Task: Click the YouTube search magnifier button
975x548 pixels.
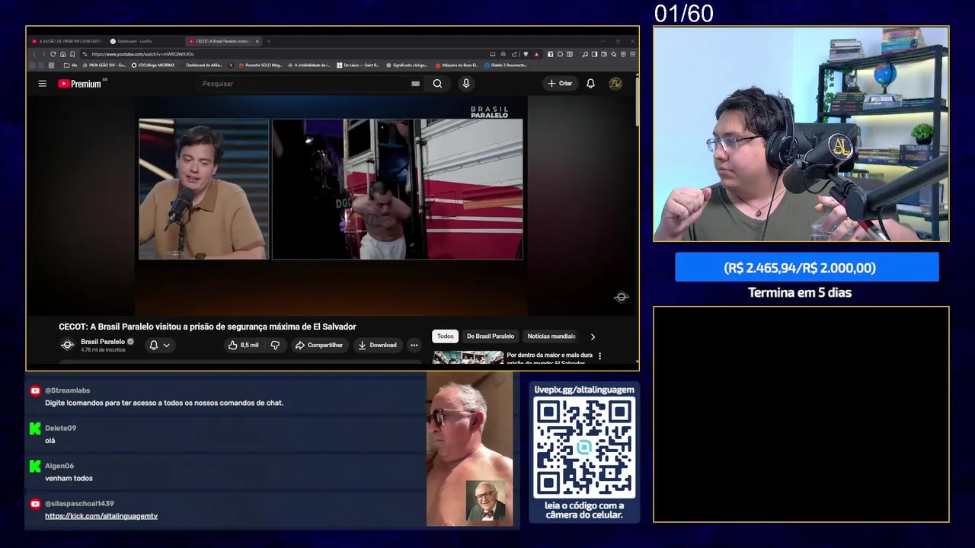Action: tap(437, 84)
